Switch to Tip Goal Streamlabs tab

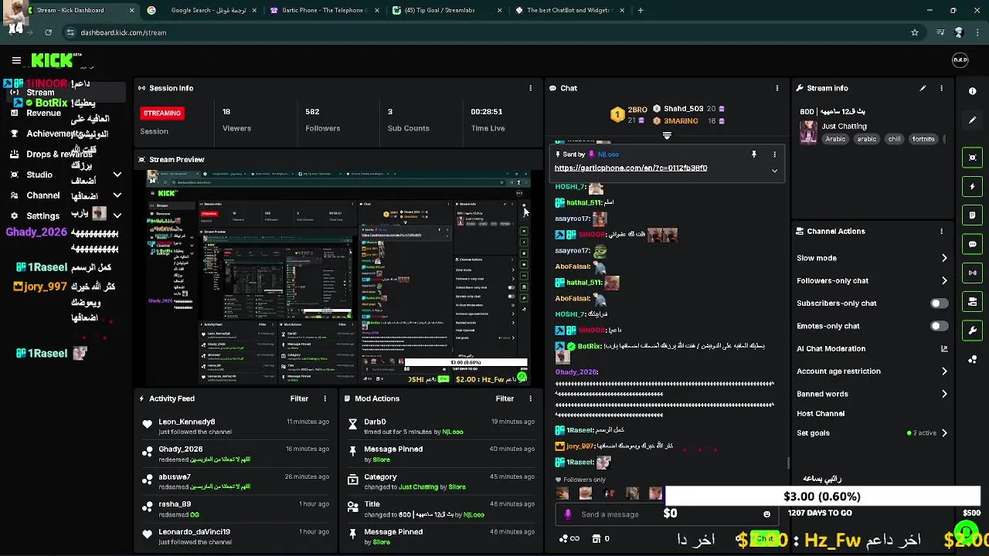click(447, 10)
